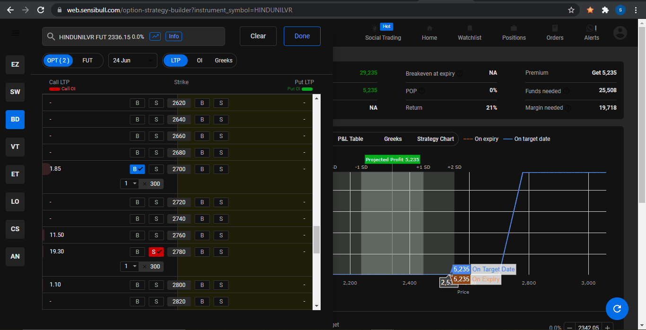Open Social Trading page
The image size is (646, 330).
[x=383, y=33]
